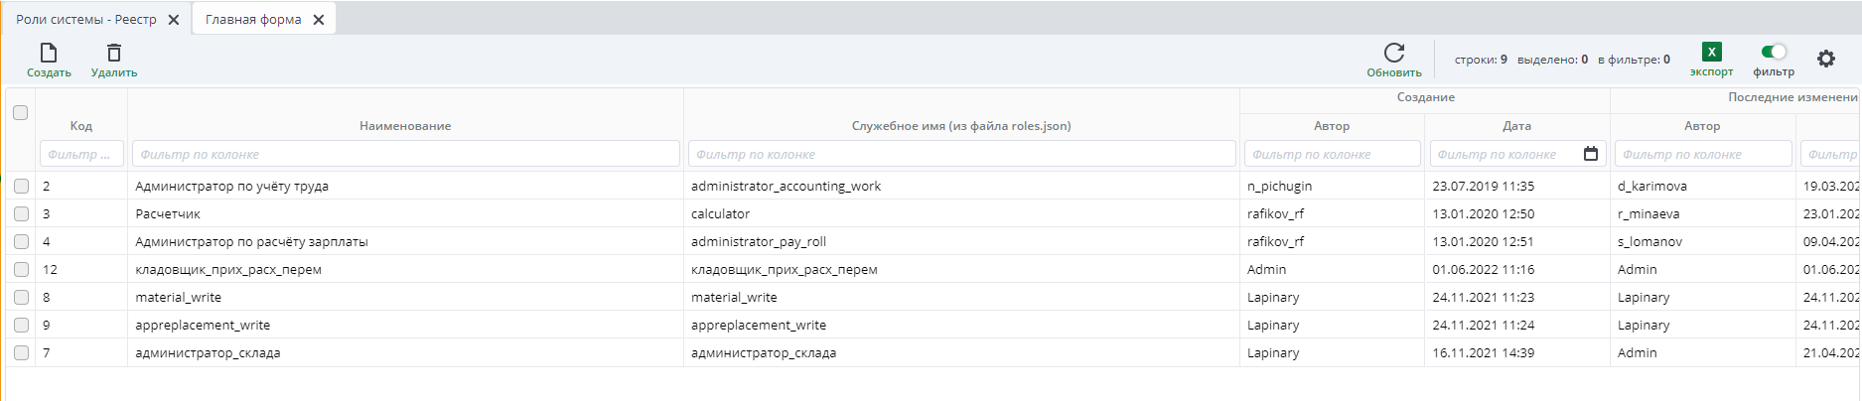
Task: Check the row for Расчетчик
Action: coord(21,213)
